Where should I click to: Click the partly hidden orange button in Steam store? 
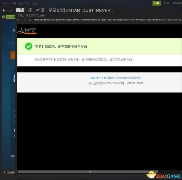tap(13, 55)
